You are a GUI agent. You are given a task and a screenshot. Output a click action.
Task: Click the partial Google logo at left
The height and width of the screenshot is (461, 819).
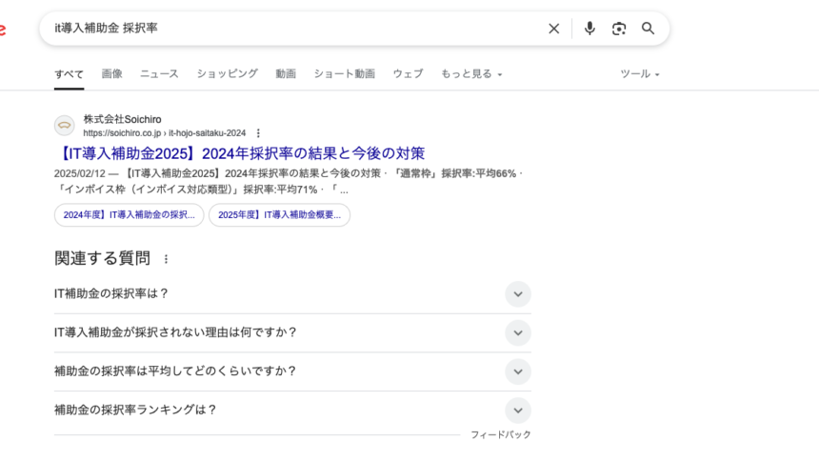3,29
